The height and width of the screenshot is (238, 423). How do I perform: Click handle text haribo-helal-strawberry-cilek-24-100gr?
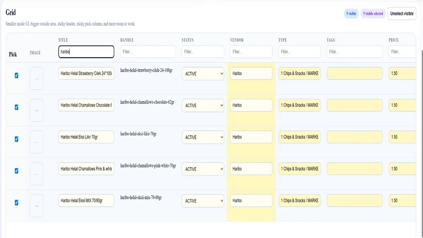pos(146,70)
